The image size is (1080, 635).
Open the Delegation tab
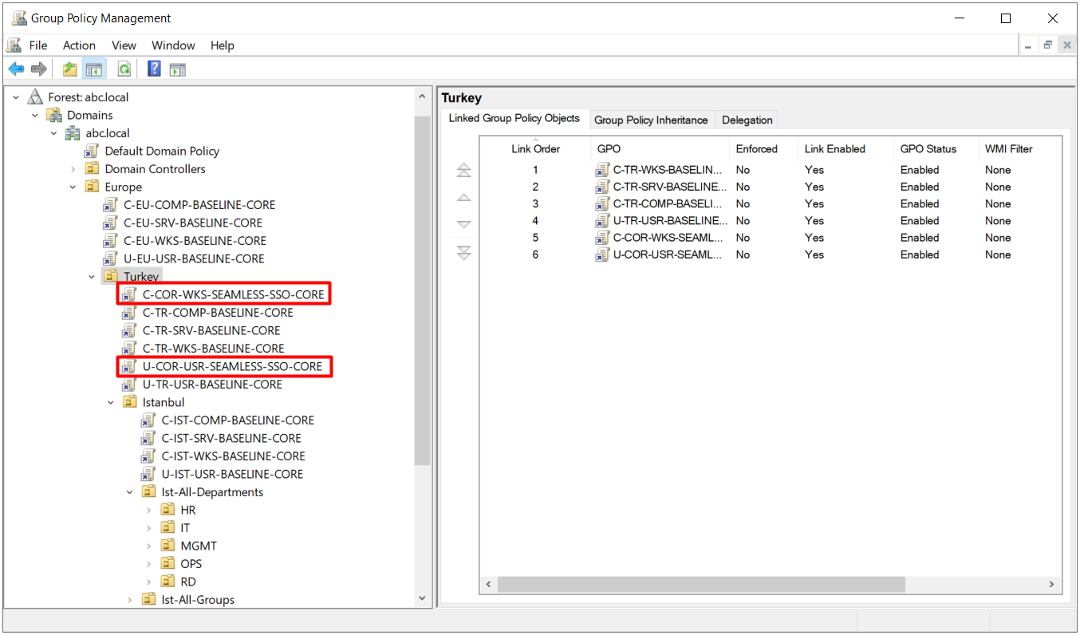tap(747, 120)
